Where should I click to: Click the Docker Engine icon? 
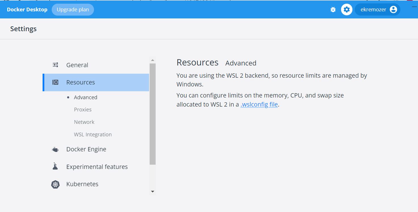55,149
